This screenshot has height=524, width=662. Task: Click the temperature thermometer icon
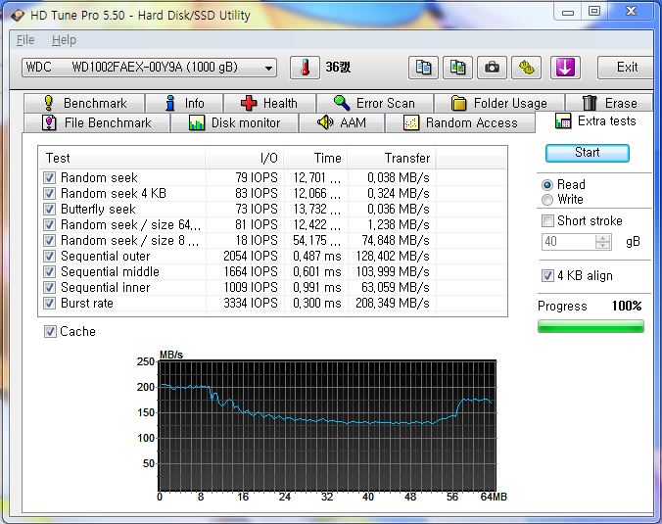tap(305, 68)
